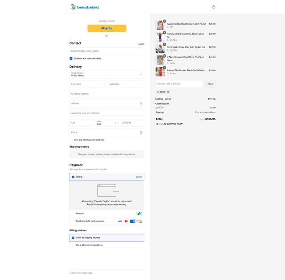
Task: Click the City field
Action: click(x=81, y=123)
